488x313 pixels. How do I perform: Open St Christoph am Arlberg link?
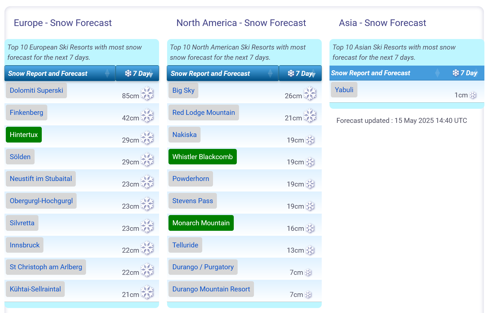point(46,267)
